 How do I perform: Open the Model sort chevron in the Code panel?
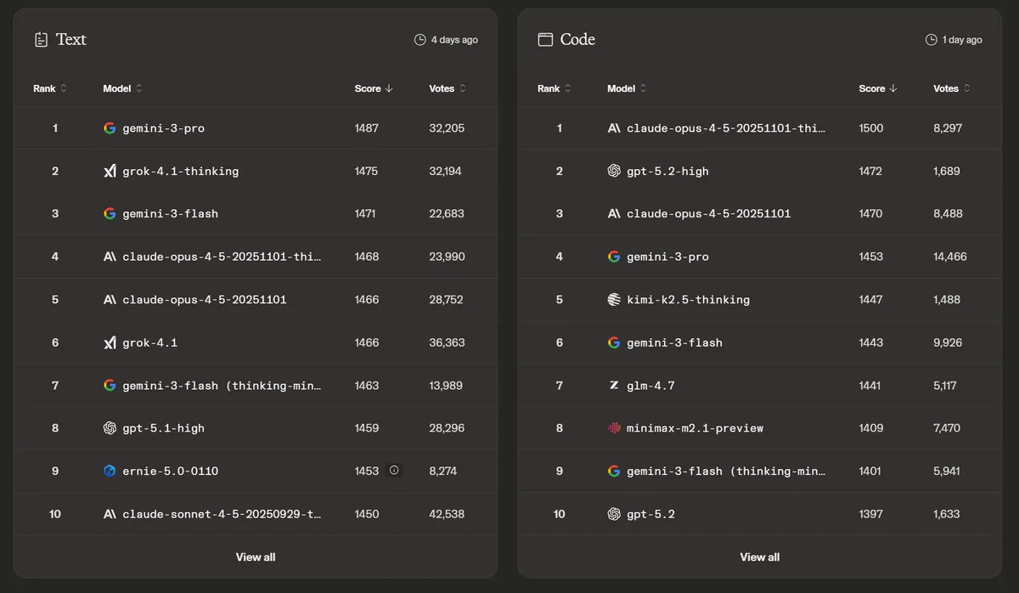point(642,88)
